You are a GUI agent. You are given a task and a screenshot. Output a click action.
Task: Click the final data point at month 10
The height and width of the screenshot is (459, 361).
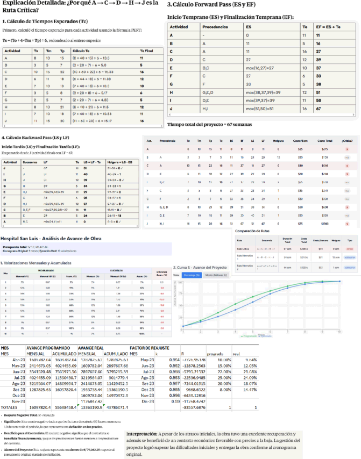339,281
